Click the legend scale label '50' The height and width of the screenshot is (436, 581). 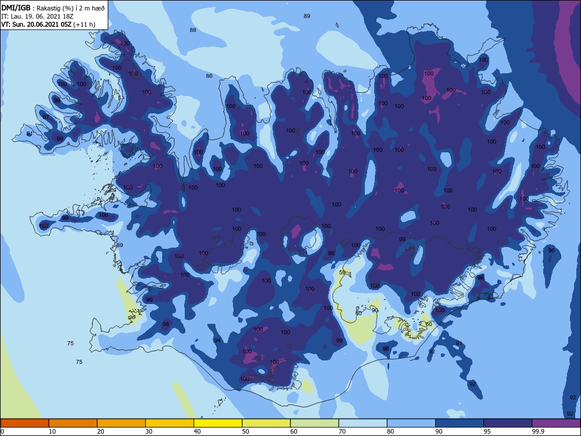(x=245, y=431)
